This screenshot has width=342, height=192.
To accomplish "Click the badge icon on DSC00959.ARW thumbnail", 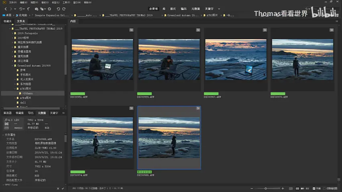I will 198,30.
